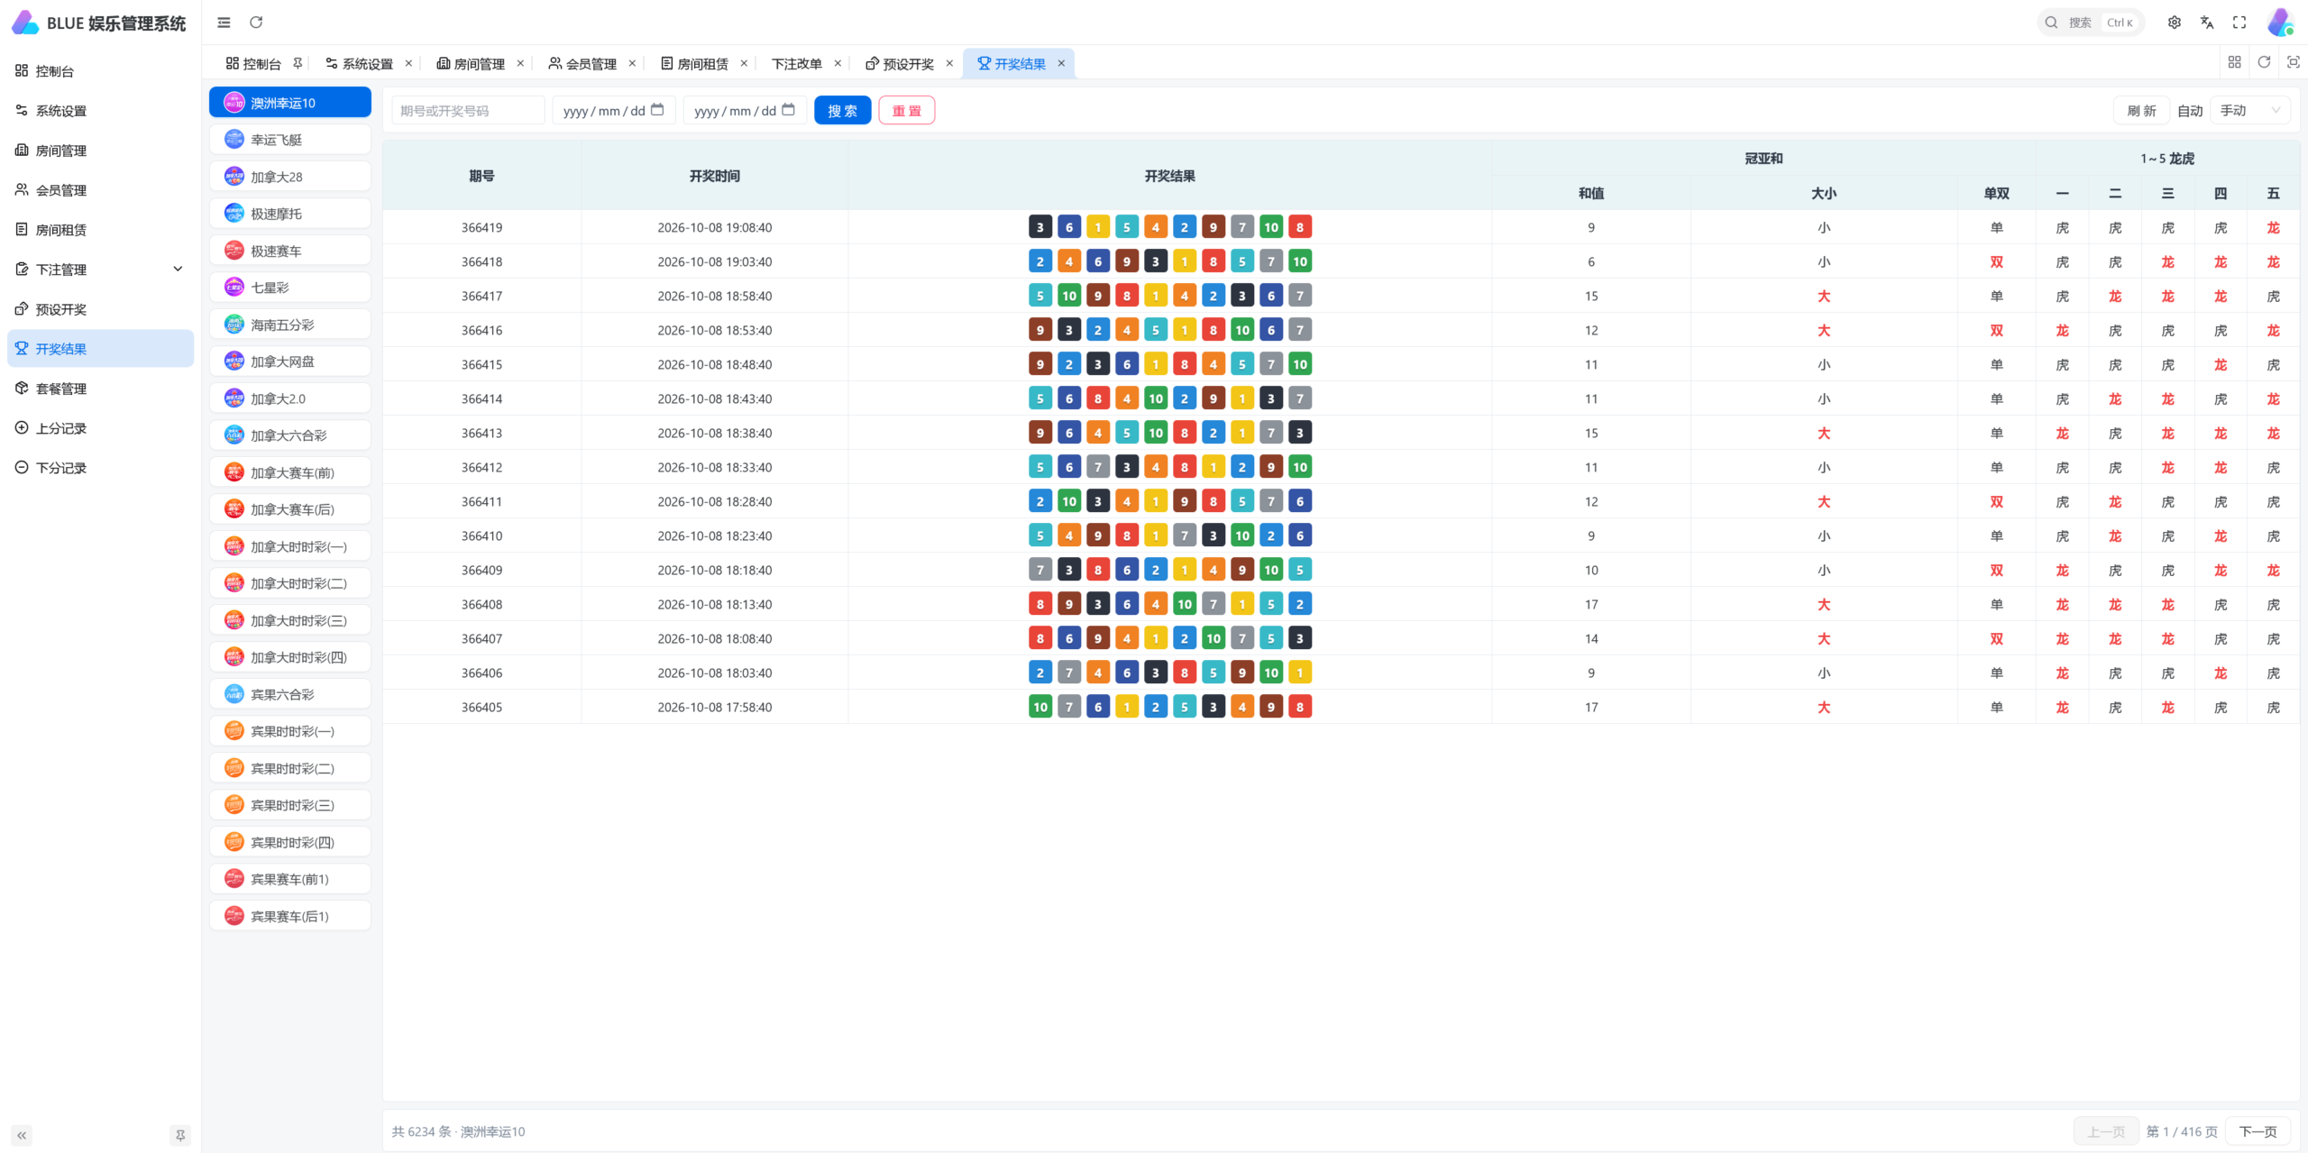Open the start date calendar picker
Screen dimensions: 2308x1153
point(657,110)
